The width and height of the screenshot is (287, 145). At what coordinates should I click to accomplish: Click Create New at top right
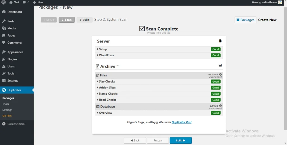coord(267,20)
